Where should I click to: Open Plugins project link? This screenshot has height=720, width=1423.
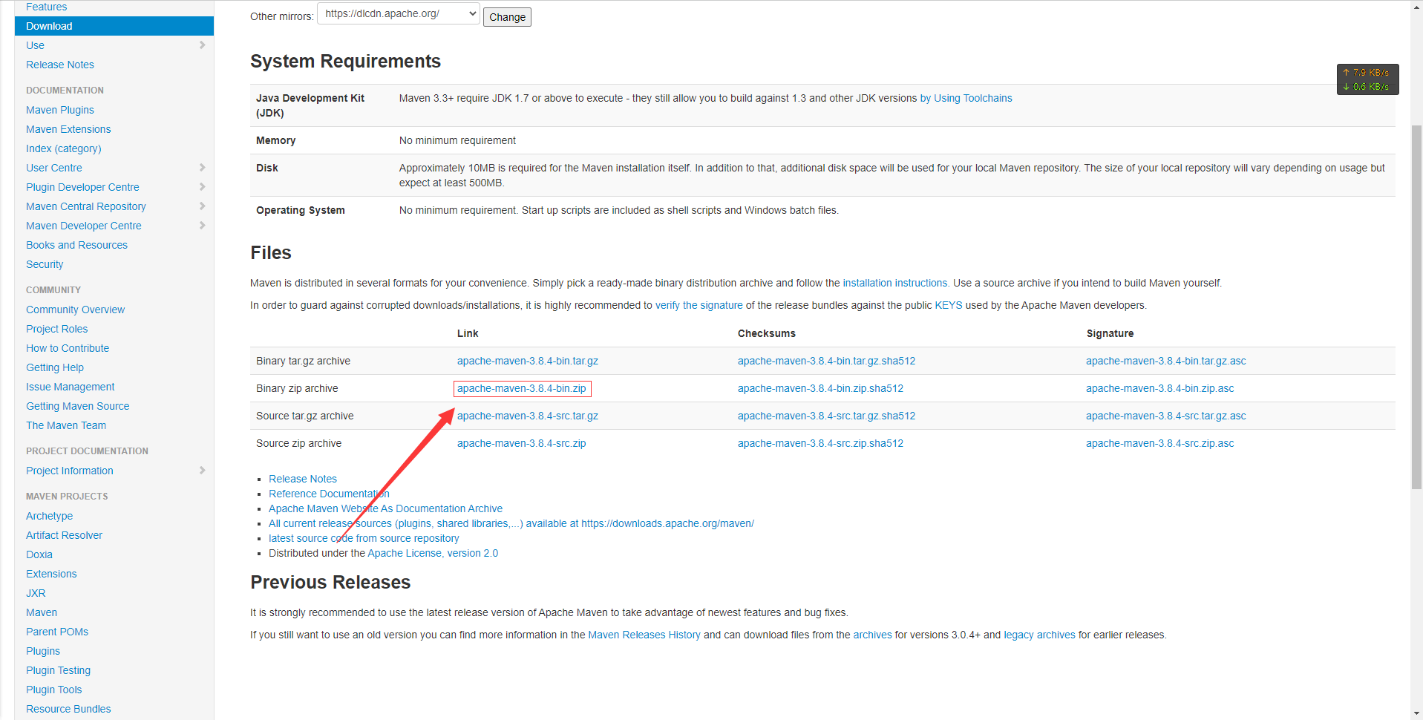click(x=43, y=651)
